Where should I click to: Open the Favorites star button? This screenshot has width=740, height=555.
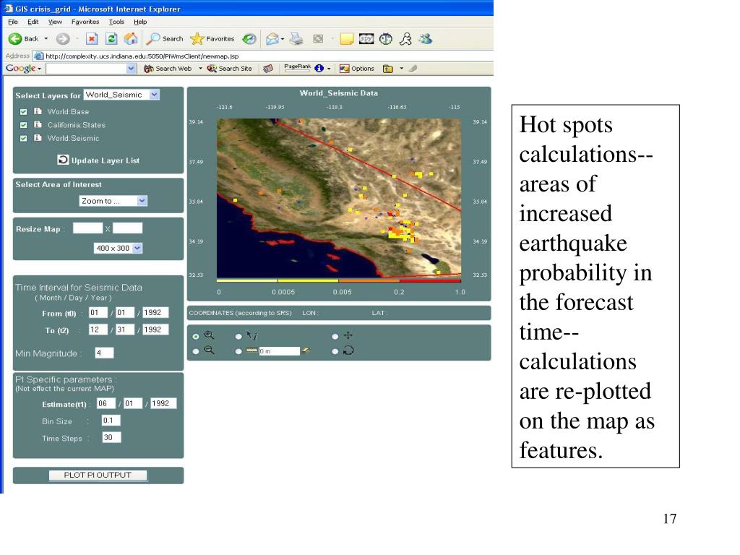[197, 39]
